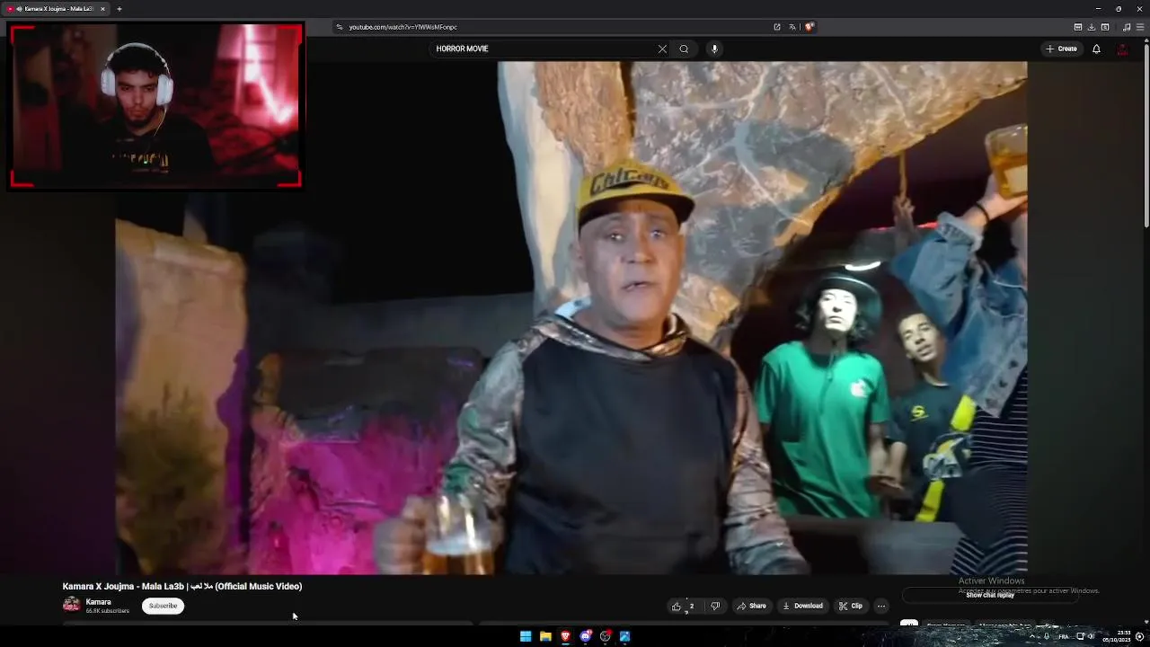Open the browser hamburger menu
This screenshot has height=647, width=1150.
click(x=1140, y=27)
